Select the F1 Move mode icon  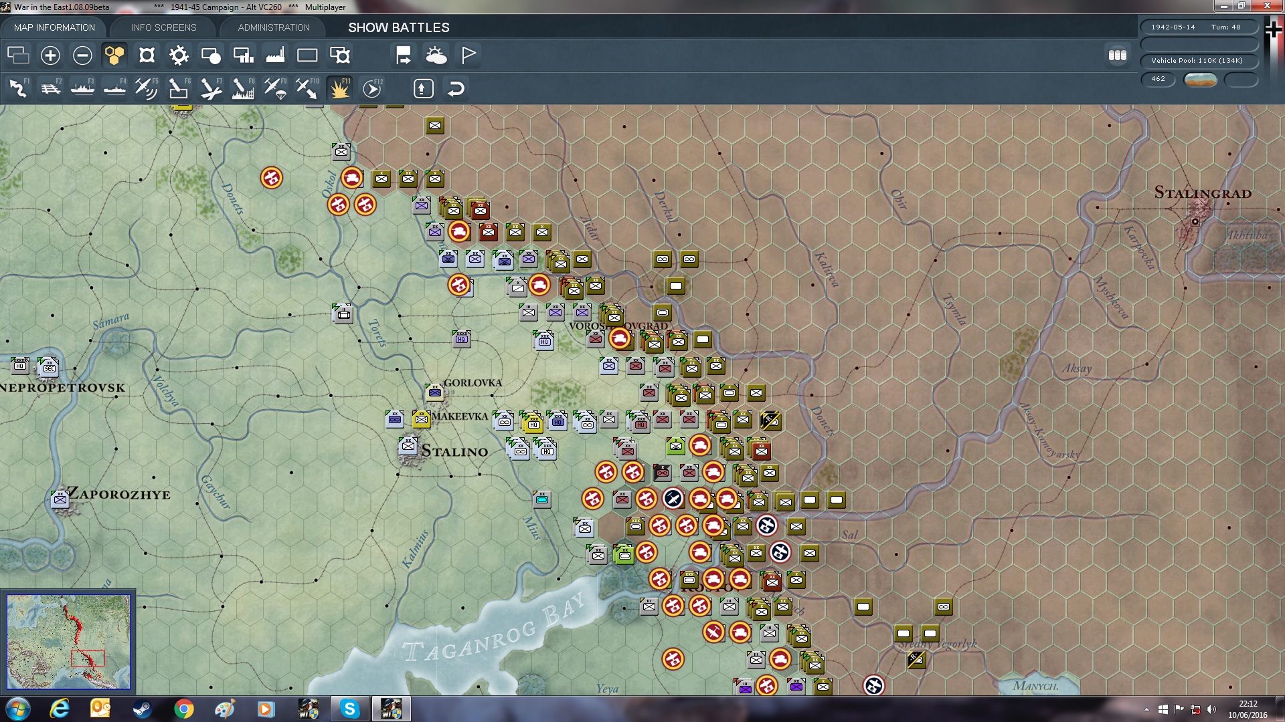pos(18,88)
